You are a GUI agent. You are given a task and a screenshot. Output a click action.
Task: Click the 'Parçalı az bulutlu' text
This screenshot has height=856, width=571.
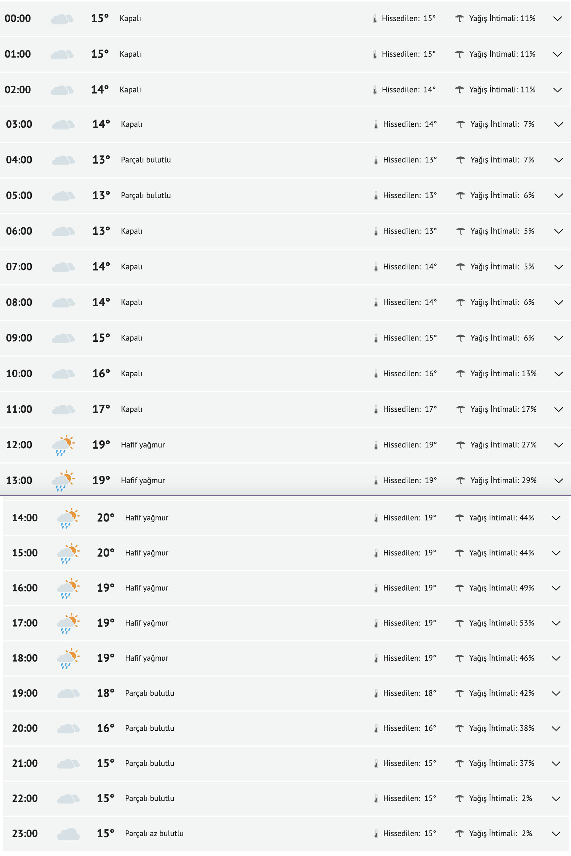click(x=154, y=833)
